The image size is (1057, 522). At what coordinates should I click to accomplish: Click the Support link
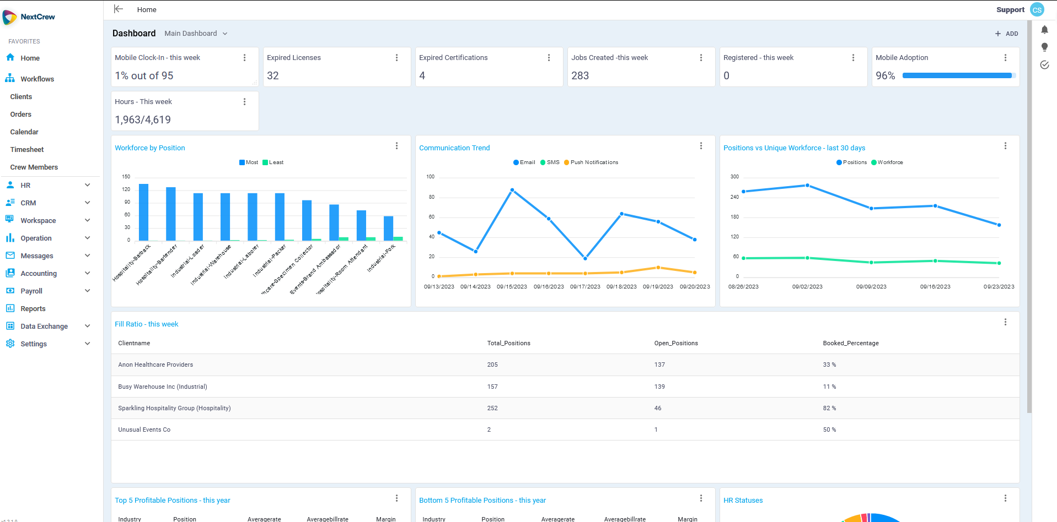(1010, 10)
